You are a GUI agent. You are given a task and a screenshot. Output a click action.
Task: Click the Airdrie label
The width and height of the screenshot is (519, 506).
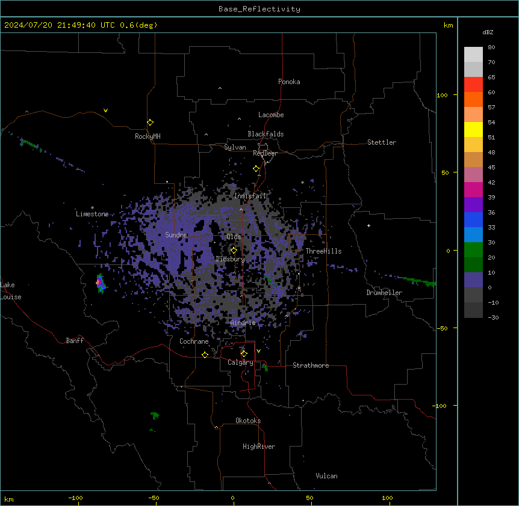click(x=243, y=323)
